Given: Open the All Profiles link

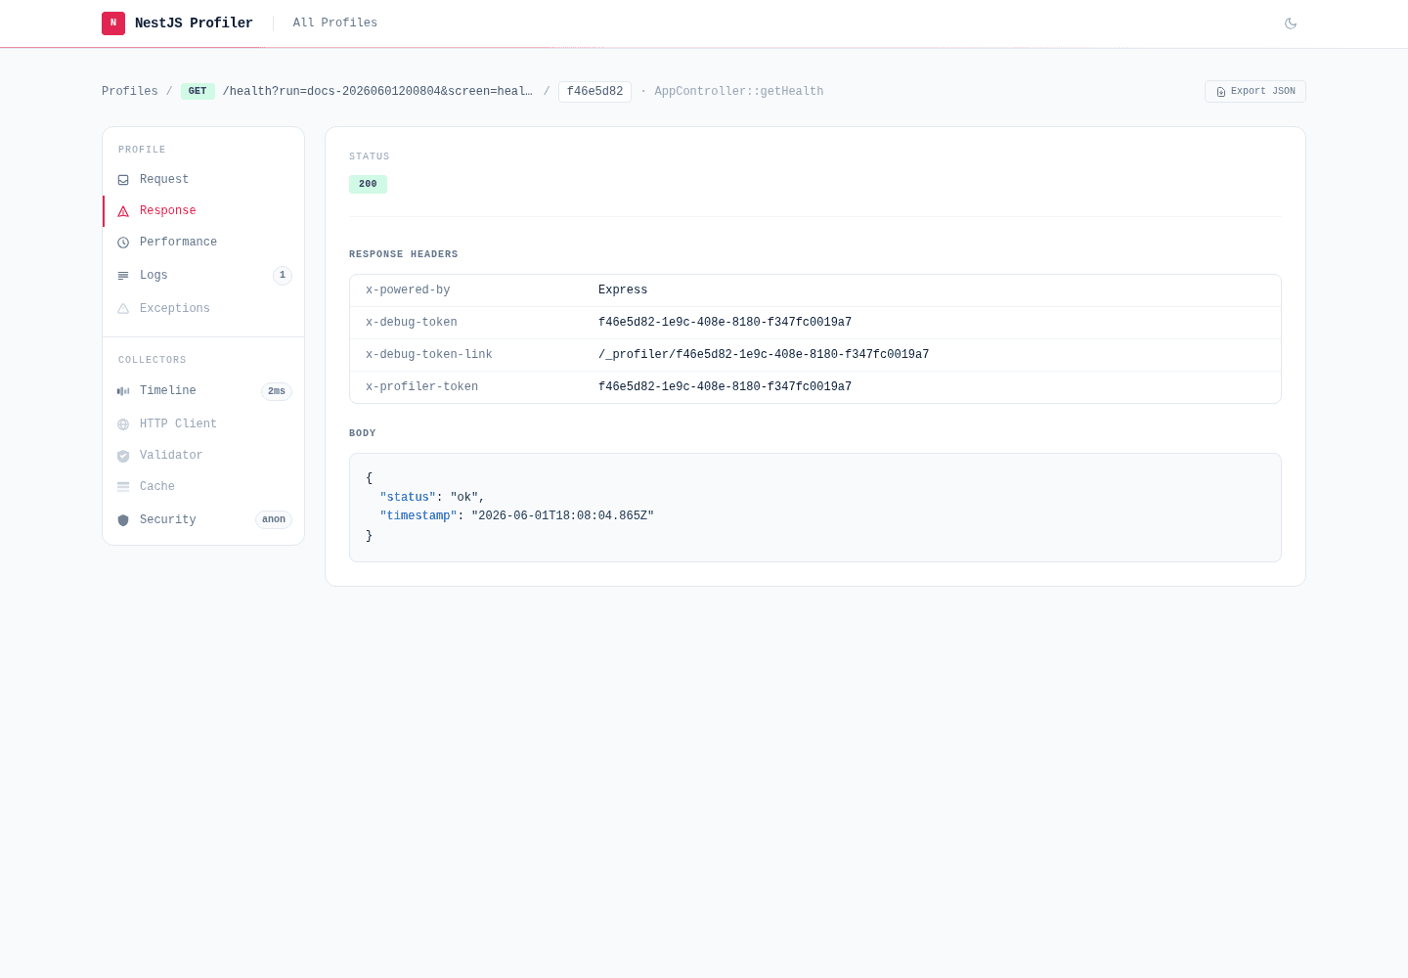Looking at the screenshot, I should coord(335,22).
